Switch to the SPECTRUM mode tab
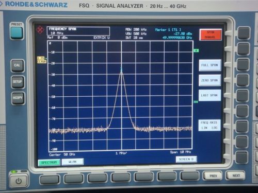This screenshot has height=193, width=258. tap(49, 162)
